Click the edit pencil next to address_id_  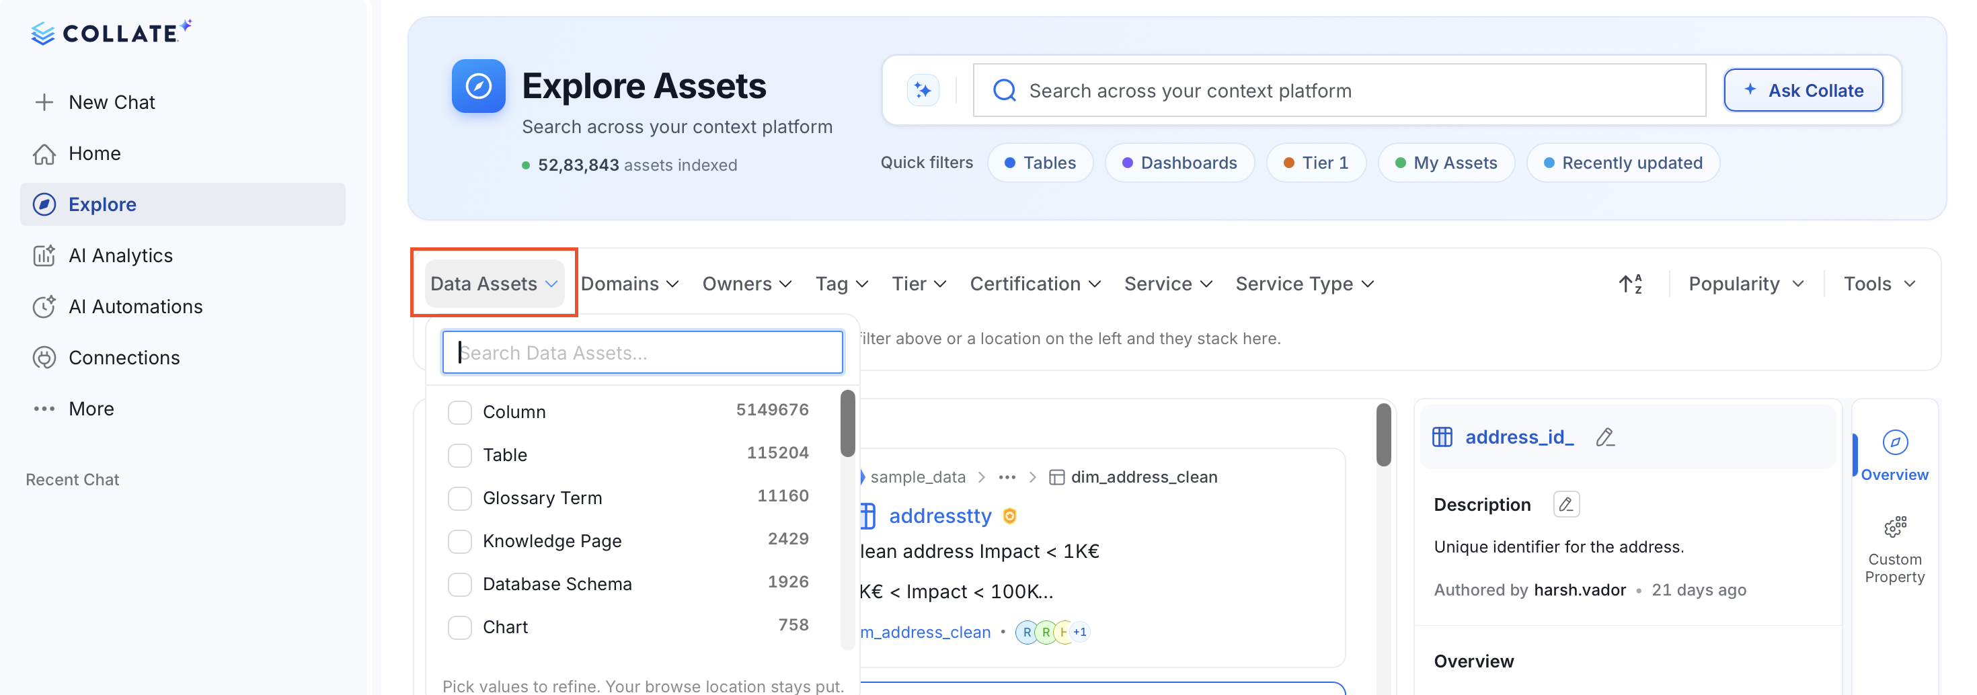coord(1604,438)
